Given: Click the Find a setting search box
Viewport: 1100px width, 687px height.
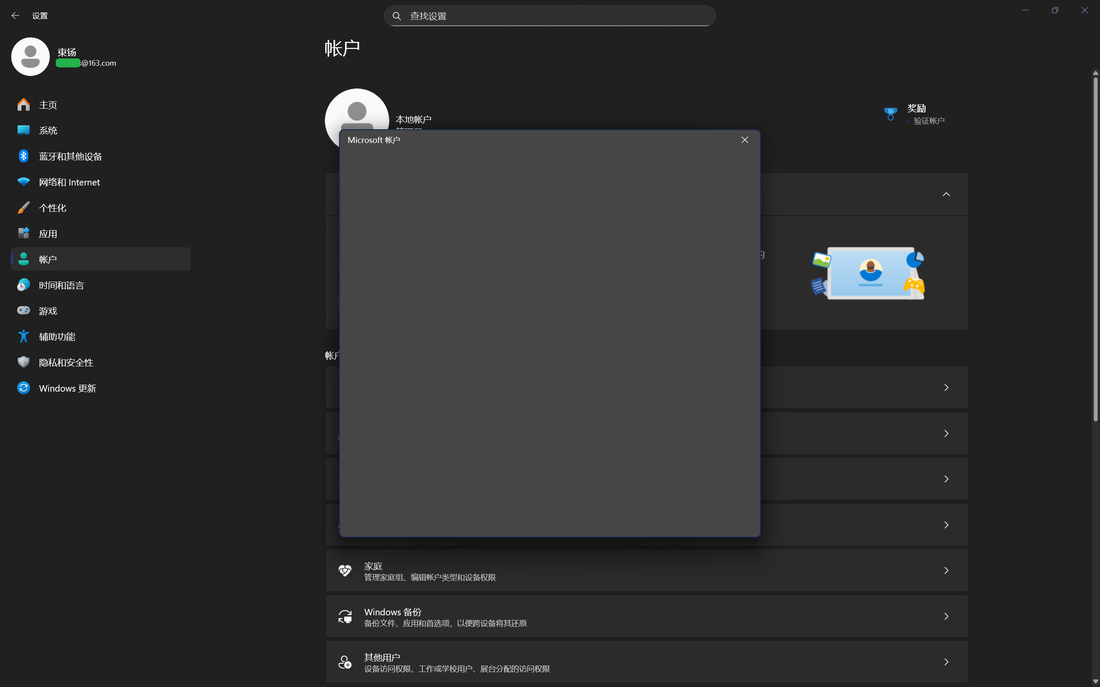Looking at the screenshot, I should [x=550, y=16].
